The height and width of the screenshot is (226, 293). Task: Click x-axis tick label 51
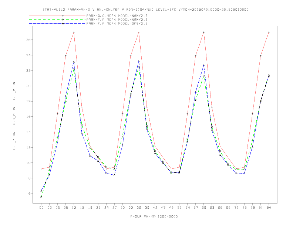tap(179, 208)
